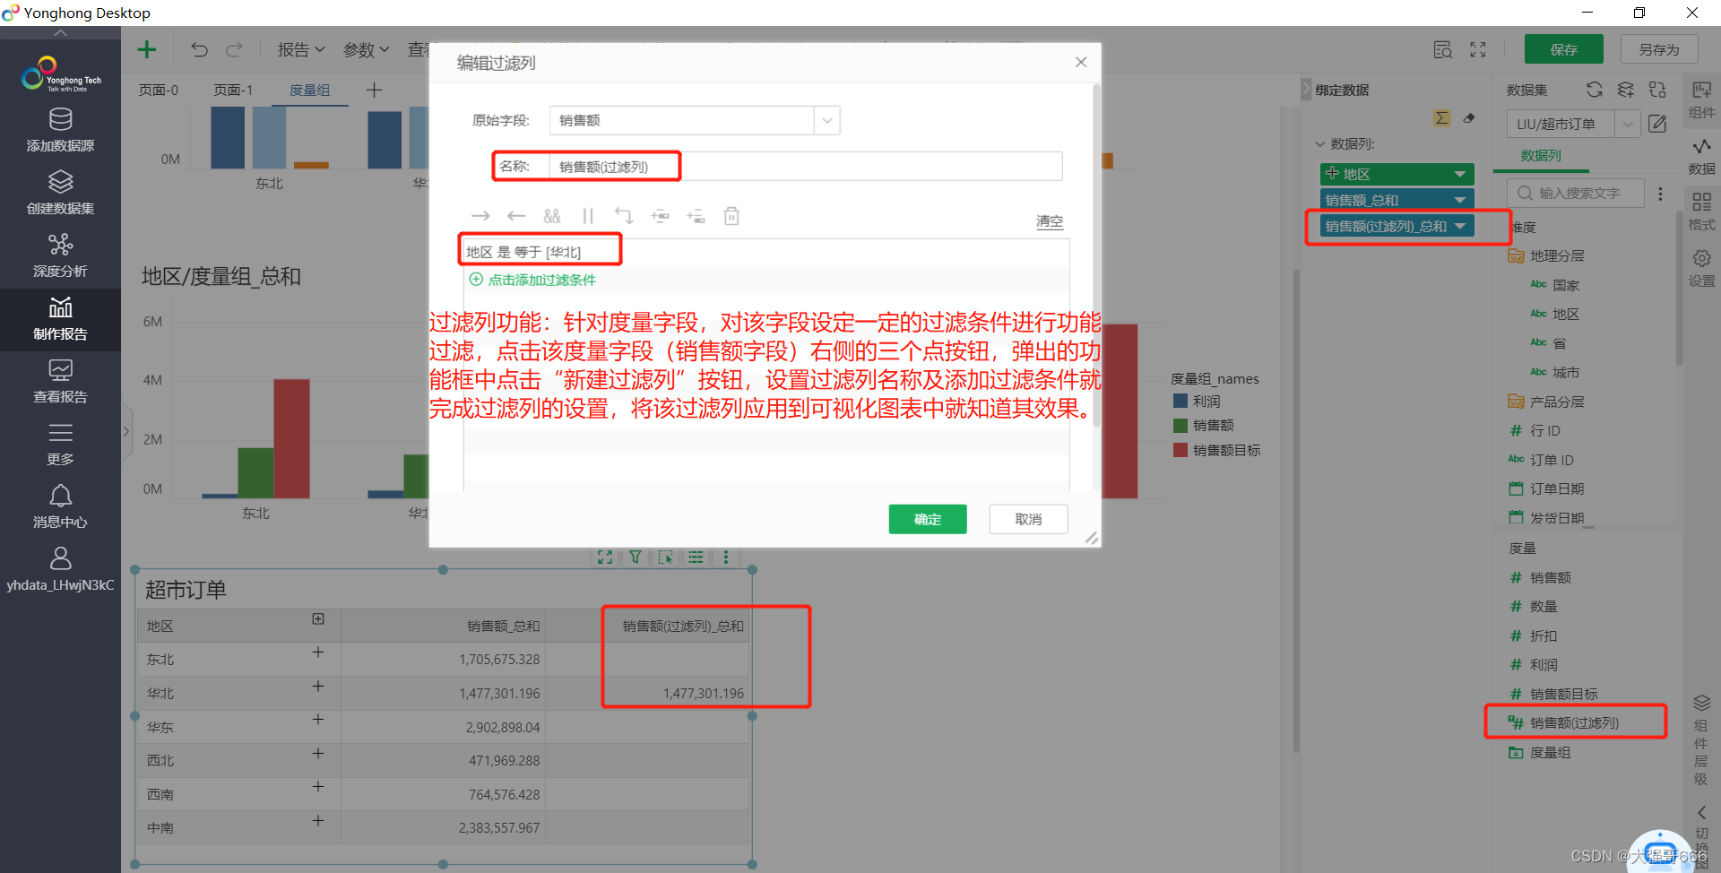Expand the 地区 header plus icon in the table
1721x873 pixels.
[x=318, y=619]
